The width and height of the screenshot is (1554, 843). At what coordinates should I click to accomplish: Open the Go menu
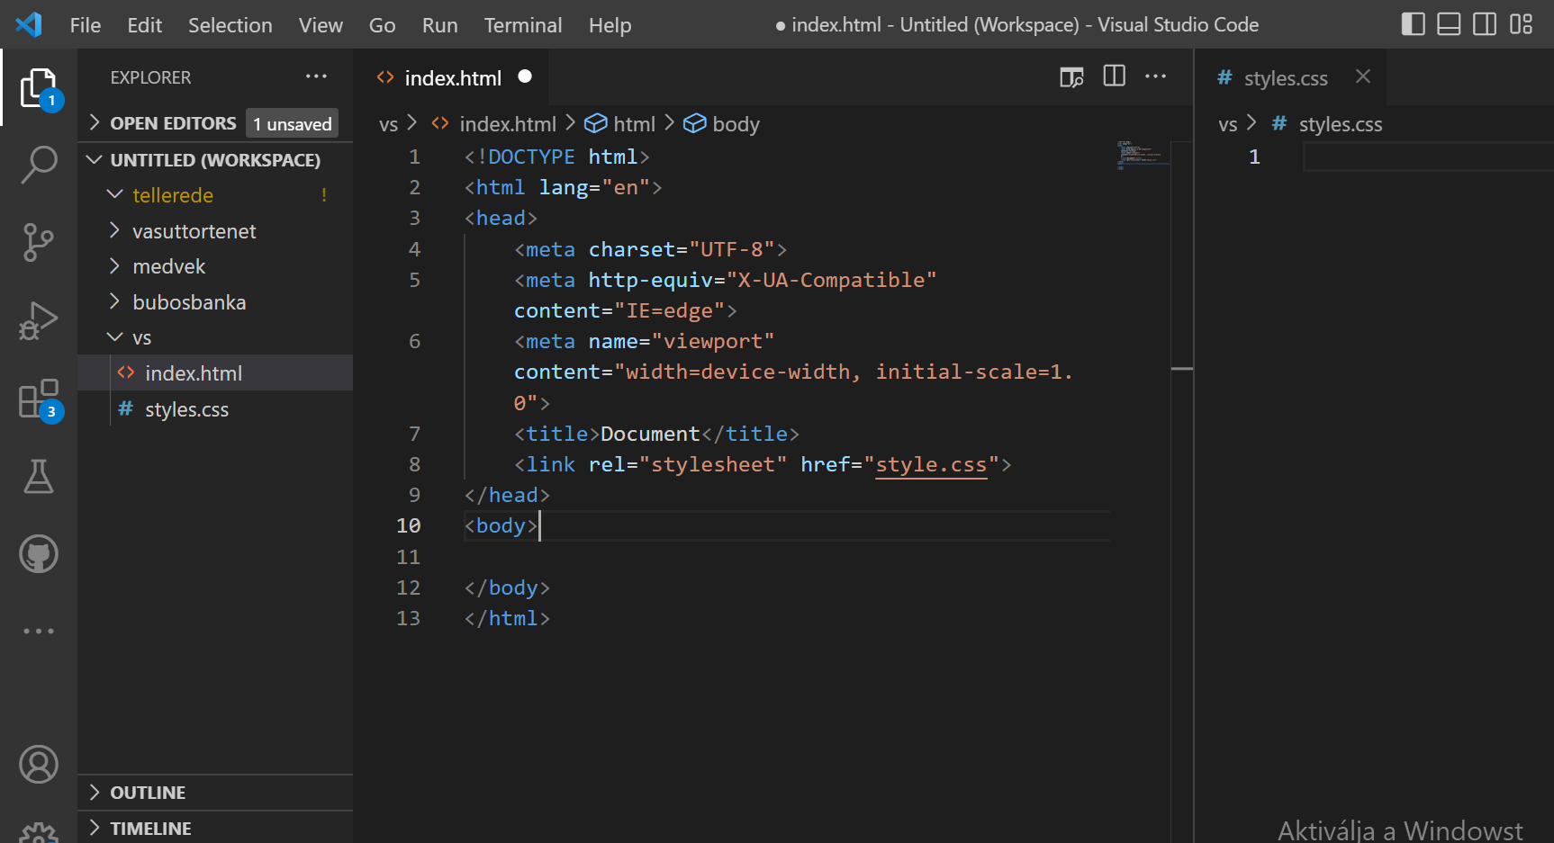382,25
